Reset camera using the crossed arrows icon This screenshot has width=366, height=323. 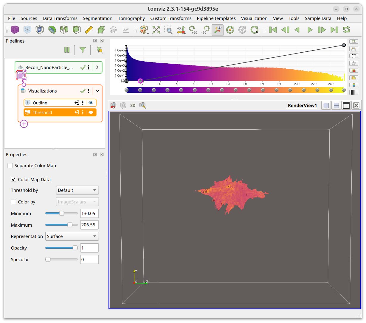tap(156, 30)
